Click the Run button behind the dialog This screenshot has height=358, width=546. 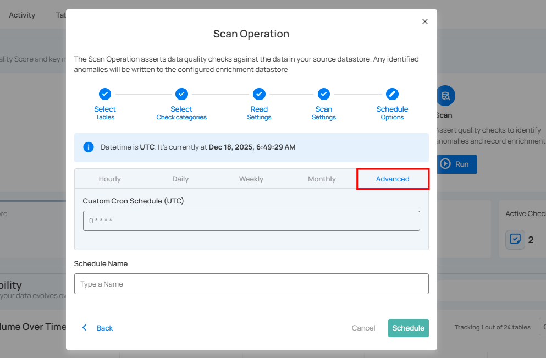tap(457, 164)
